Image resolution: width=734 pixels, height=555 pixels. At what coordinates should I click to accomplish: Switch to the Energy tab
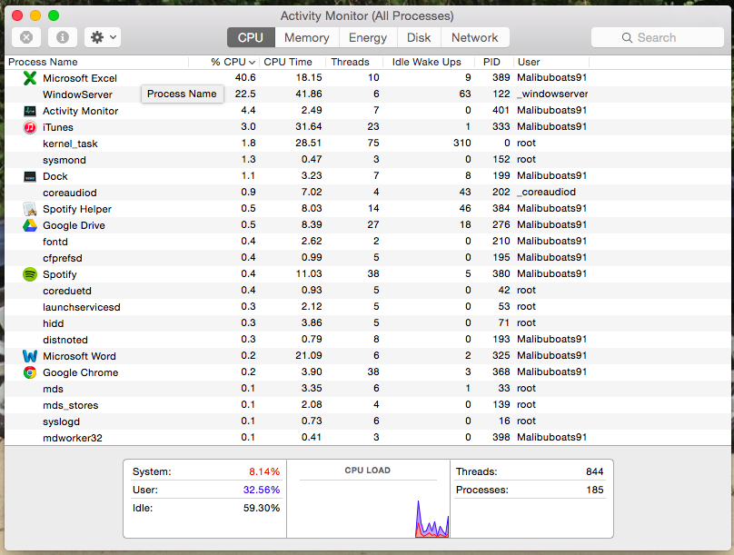click(x=368, y=37)
